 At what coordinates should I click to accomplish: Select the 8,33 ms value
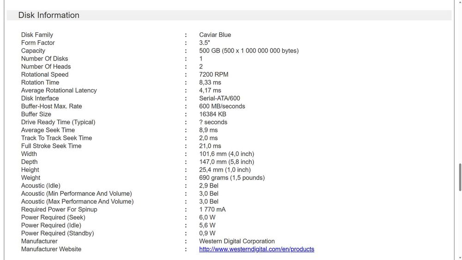tap(210, 83)
